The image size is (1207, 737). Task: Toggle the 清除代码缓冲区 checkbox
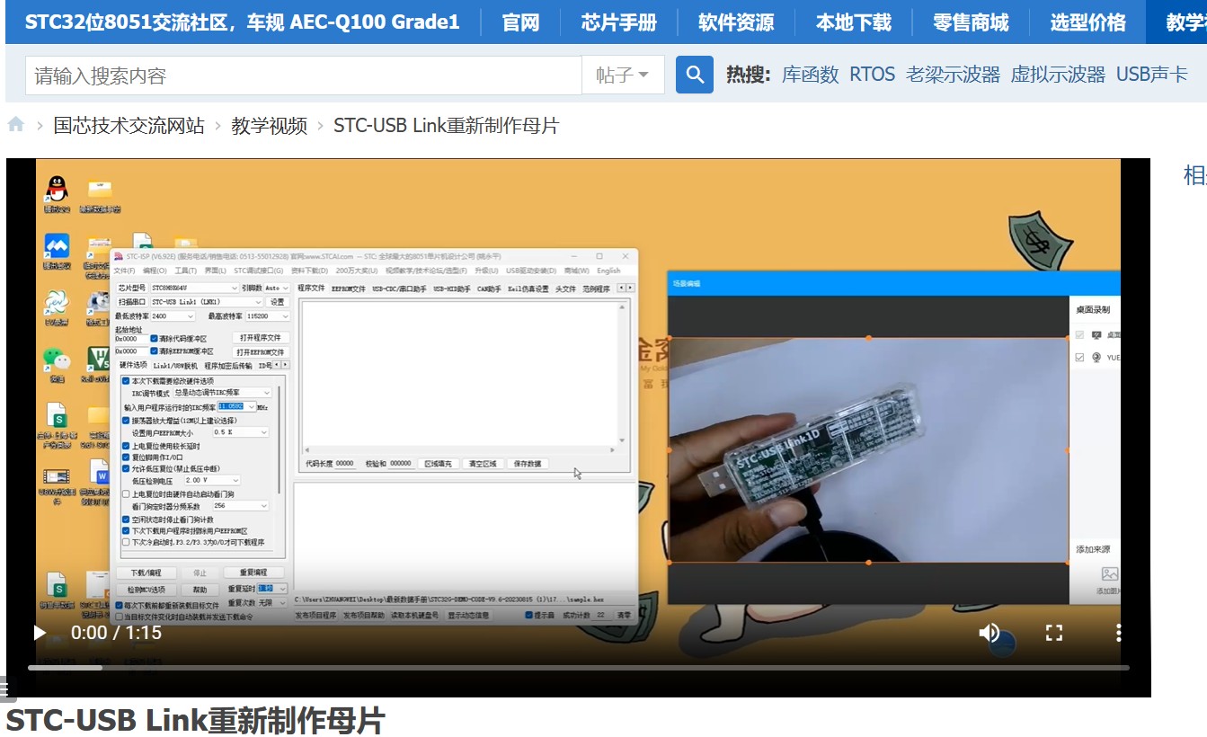point(154,339)
